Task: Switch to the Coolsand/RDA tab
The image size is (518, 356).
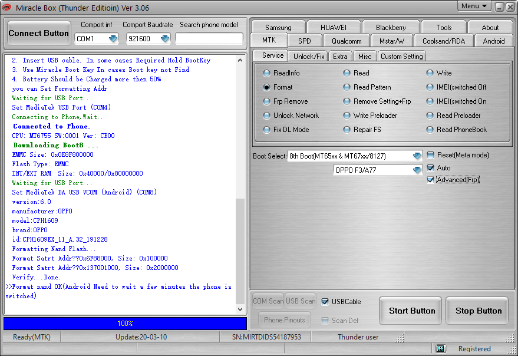Action: pyautogui.click(x=444, y=41)
